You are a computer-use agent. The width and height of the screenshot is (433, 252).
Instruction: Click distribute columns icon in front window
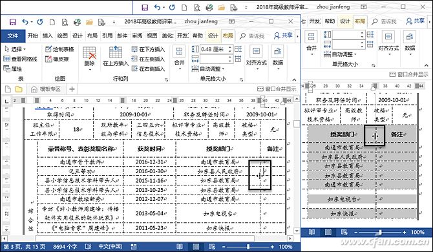pyautogui.click(x=238, y=59)
